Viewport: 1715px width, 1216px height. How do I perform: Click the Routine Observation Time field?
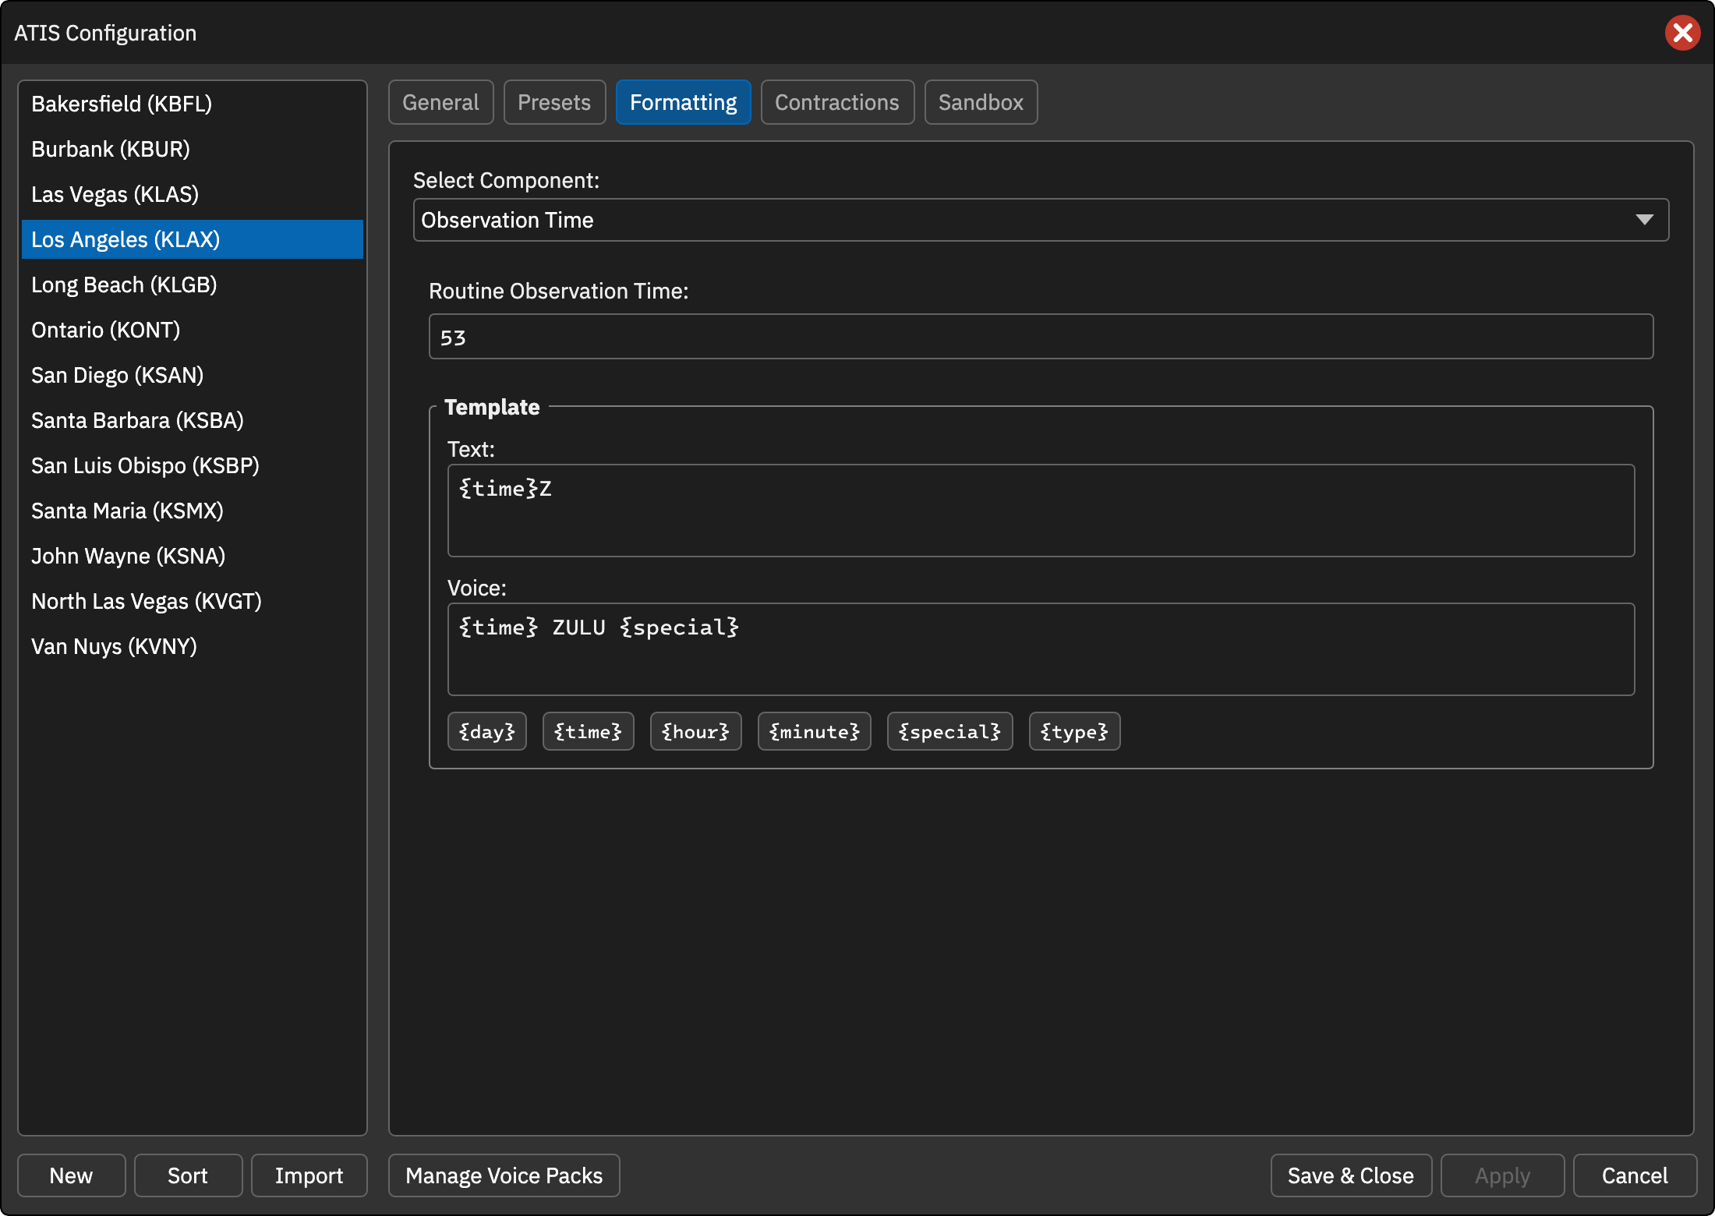pos(1041,337)
